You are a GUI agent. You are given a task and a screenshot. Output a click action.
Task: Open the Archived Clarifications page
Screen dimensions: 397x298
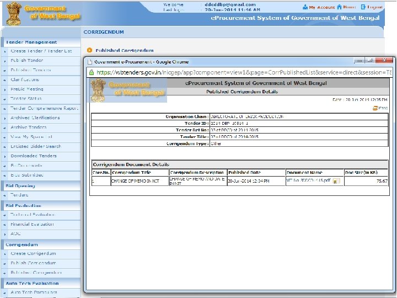pos(35,118)
